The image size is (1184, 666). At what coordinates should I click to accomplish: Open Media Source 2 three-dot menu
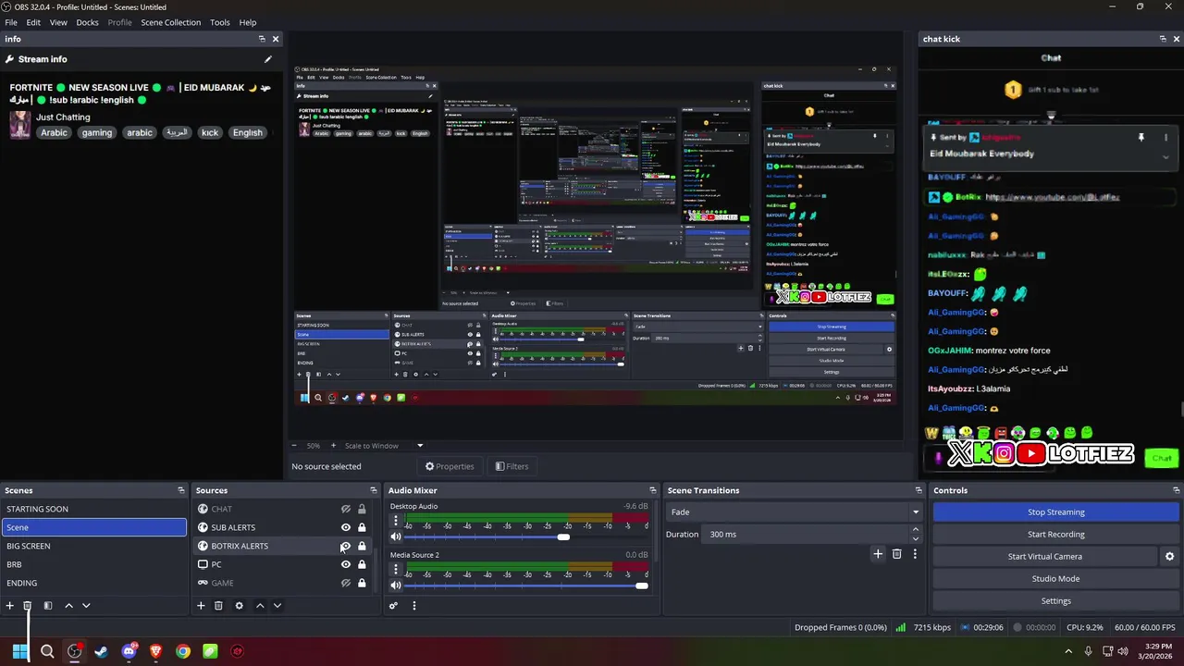click(396, 571)
